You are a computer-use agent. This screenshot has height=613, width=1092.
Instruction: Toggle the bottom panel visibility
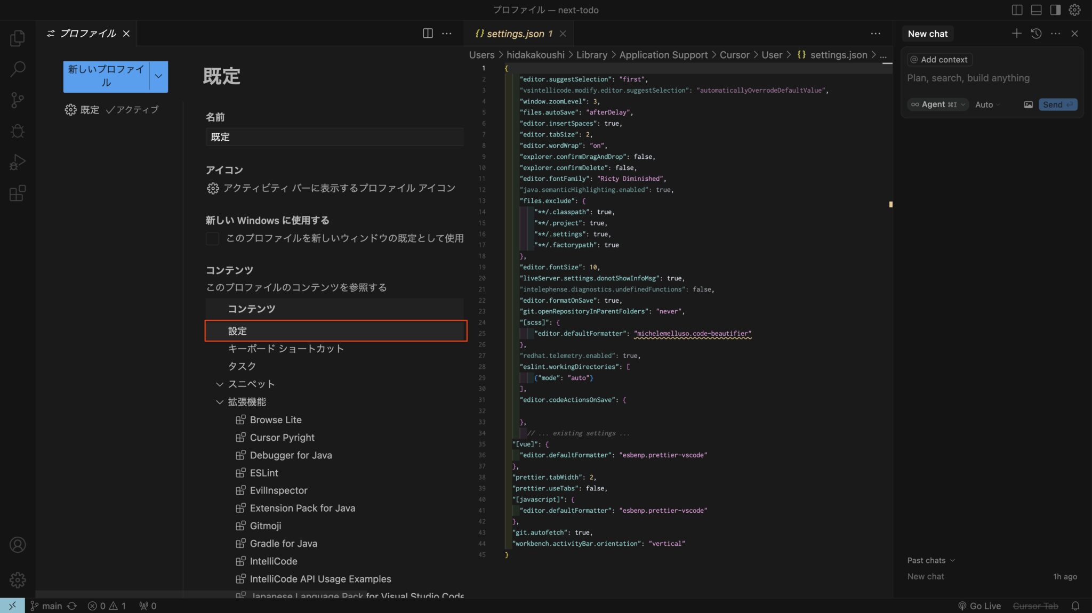(1035, 10)
